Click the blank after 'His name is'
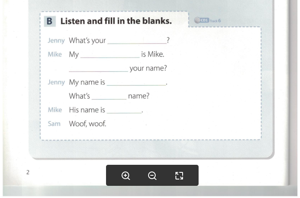Image resolution: width=300 pixels, height=198 pixels. coord(124,110)
